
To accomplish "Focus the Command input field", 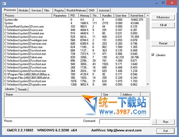I will [125, 122].
